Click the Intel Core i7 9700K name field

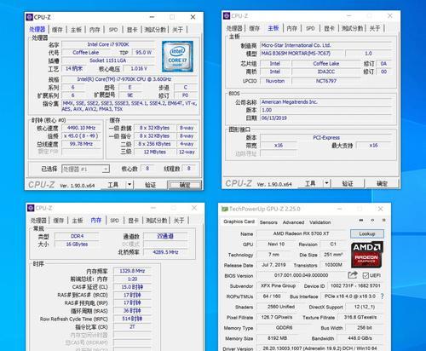(x=108, y=44)
